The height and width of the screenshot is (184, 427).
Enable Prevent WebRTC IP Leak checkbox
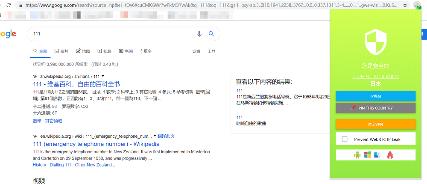click(x=345, y=139)
